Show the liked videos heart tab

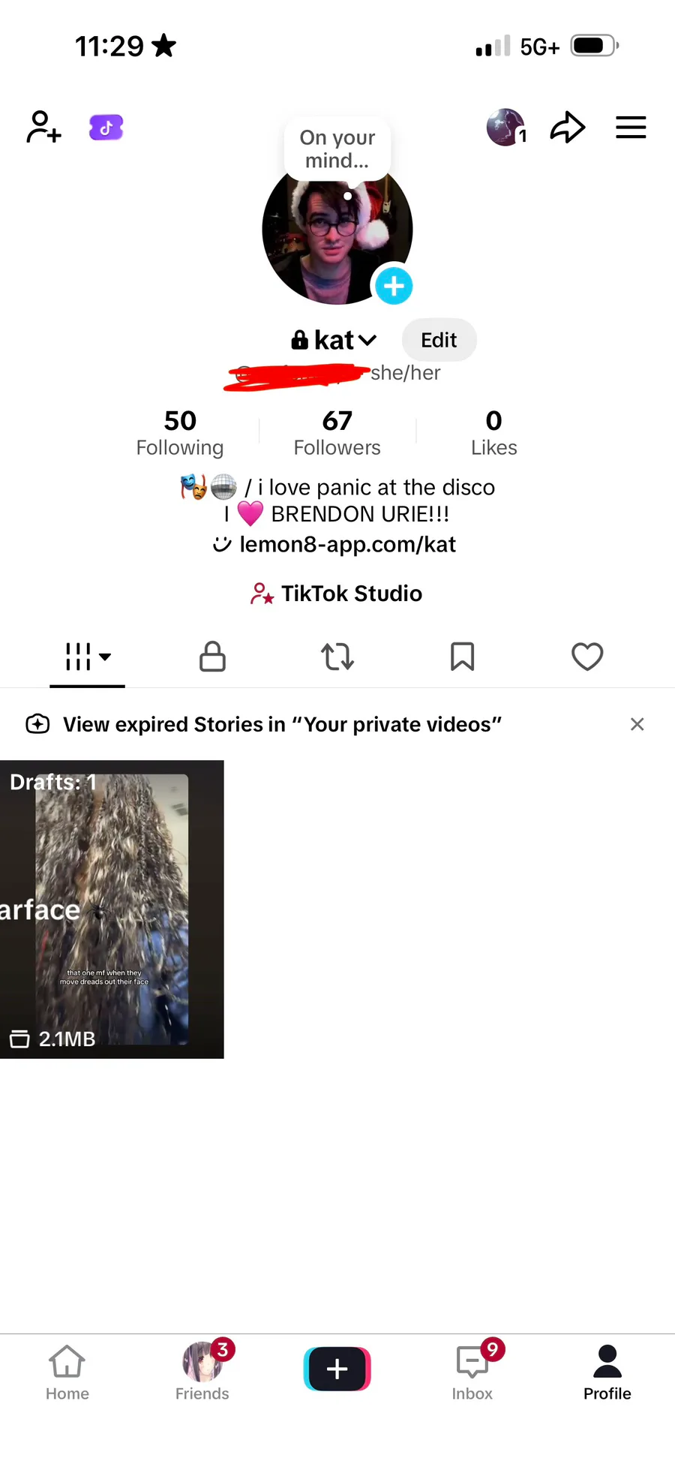click(x=587, y=657)
